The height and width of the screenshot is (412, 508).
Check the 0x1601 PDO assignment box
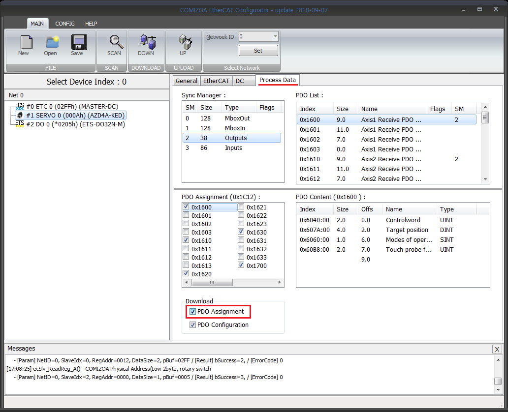[x=186, y=215]
